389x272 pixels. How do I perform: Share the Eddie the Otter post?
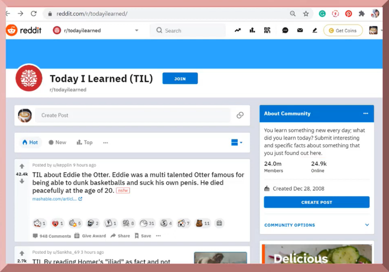(x=120, y=236)
